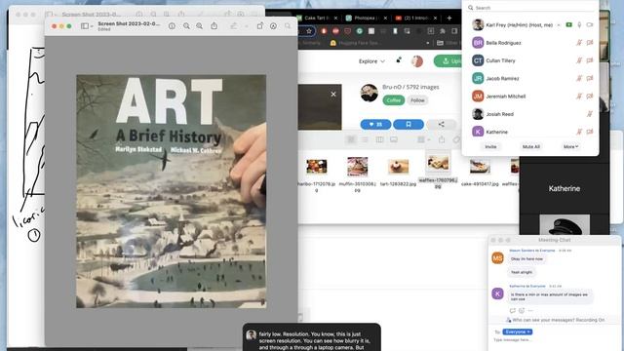The height and width of the screenshot is (351, 624).
Task: Switch Finder to column view
Action: tap(379, 139)
